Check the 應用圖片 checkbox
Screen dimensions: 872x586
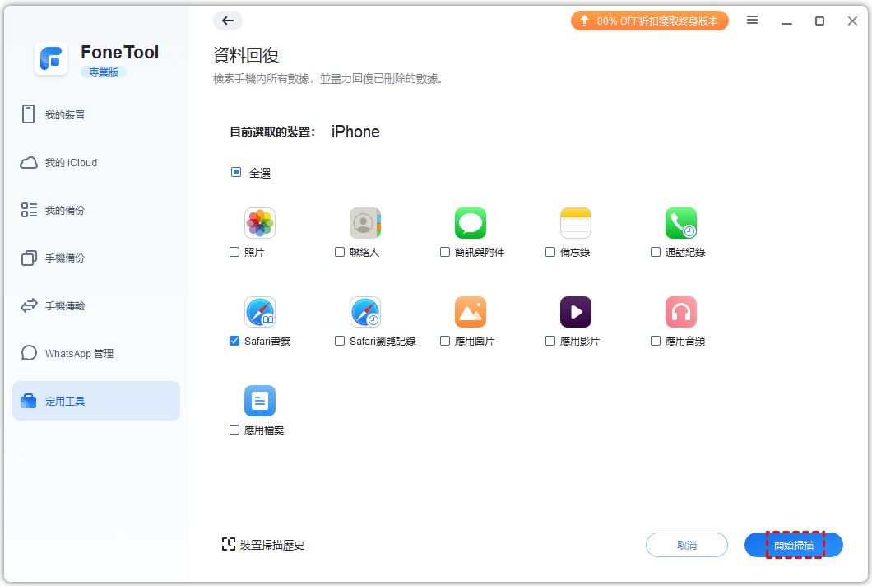click(x=445, y=341)
